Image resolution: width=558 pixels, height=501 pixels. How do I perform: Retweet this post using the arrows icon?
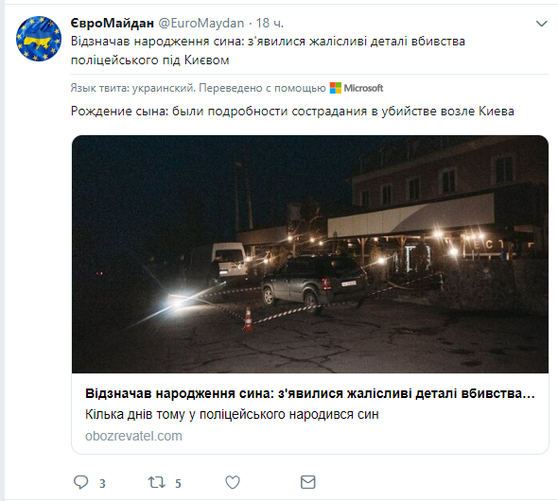point(157,482)
